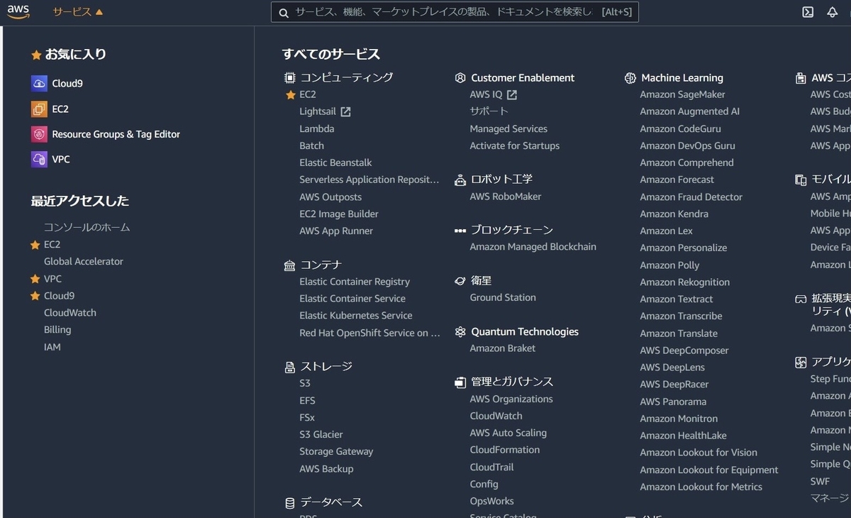Open AWS Outposts service
851x518 pixels.
coord(330,197)
